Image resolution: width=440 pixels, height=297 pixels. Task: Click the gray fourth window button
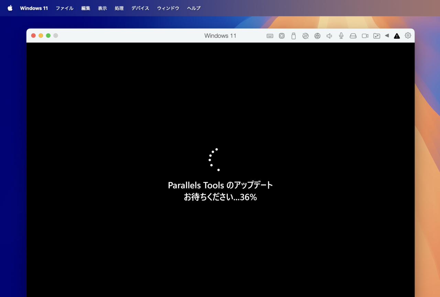56,35
